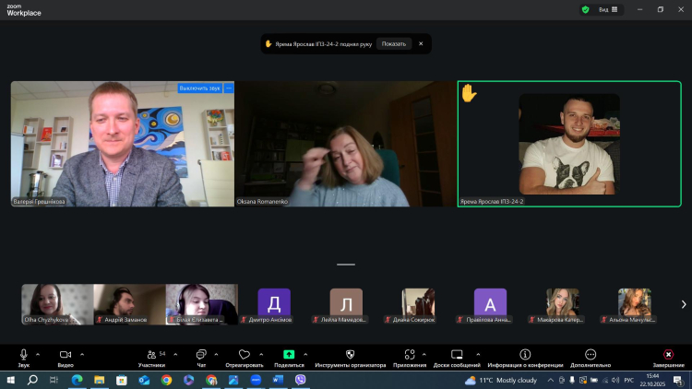This screenshot has width=692, height=389.
Task: Mute microphone with the Звук icon
Action: [x=23, y=355]
